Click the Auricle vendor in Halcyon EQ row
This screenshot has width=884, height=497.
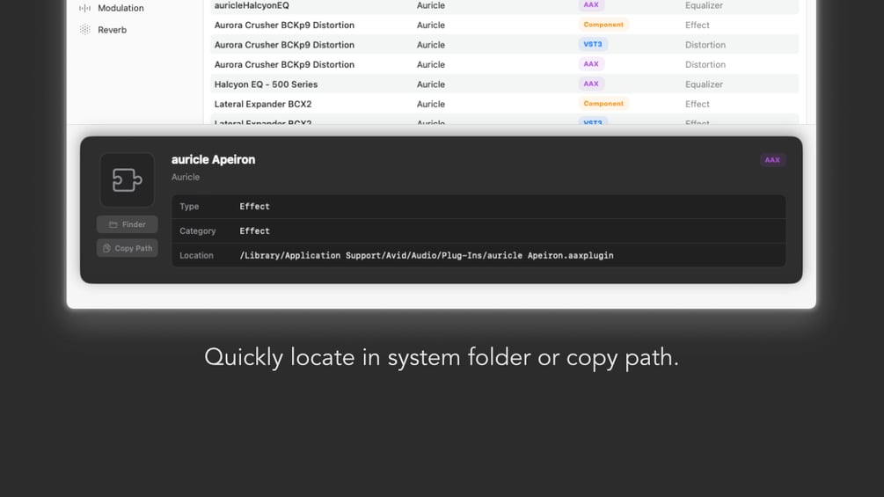point(431,84)
